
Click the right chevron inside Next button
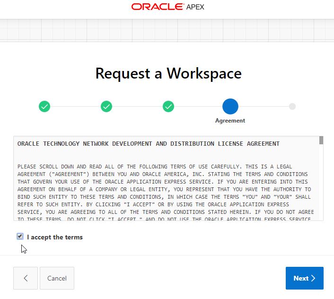[x=313, y=278]
